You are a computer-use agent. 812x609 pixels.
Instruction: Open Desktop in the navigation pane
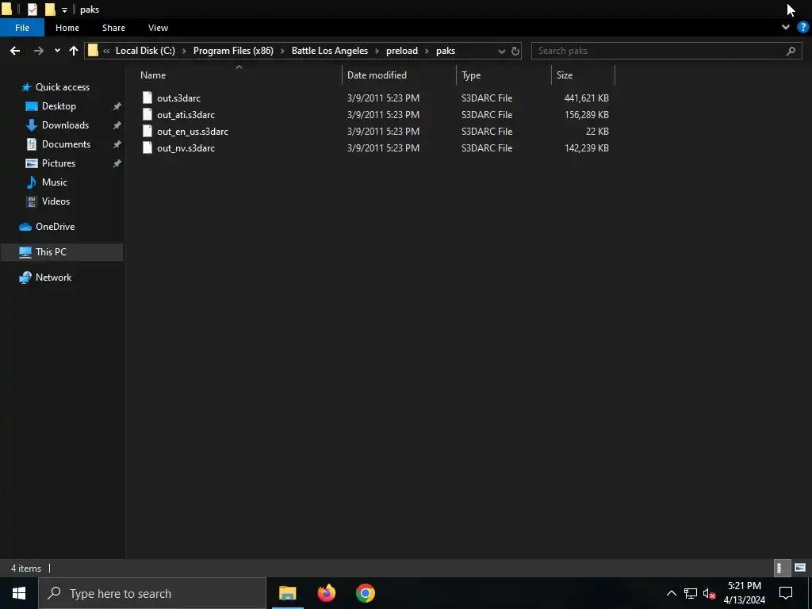pyautogui.click(x=59, y=106)
